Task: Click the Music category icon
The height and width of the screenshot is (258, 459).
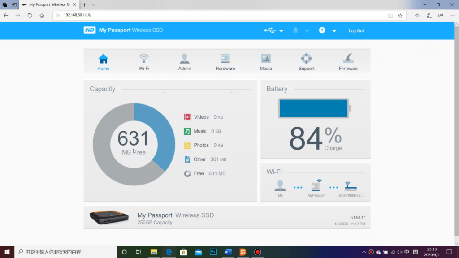Action: [x=187, y=131]
